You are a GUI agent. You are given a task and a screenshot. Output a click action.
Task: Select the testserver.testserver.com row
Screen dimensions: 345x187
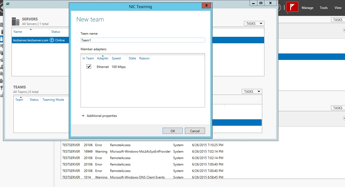coord(31,40)
